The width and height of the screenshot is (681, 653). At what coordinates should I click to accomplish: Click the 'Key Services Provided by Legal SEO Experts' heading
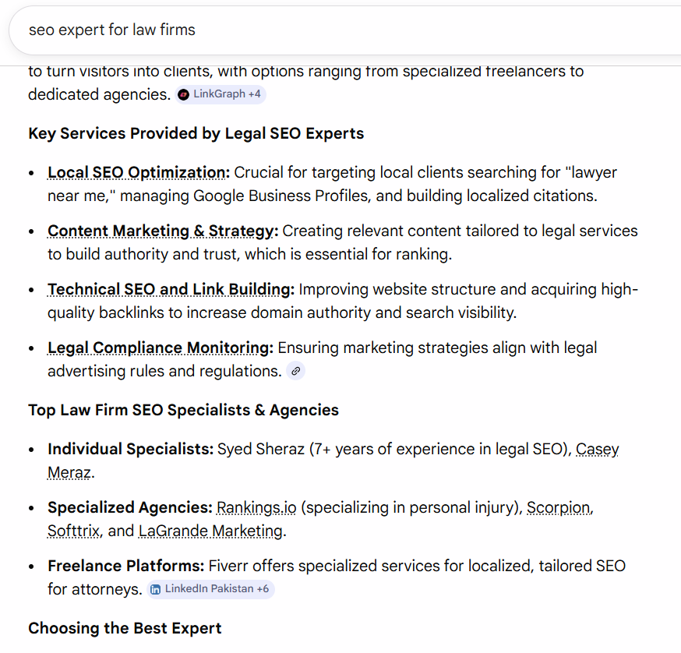[x=196, y=133]
